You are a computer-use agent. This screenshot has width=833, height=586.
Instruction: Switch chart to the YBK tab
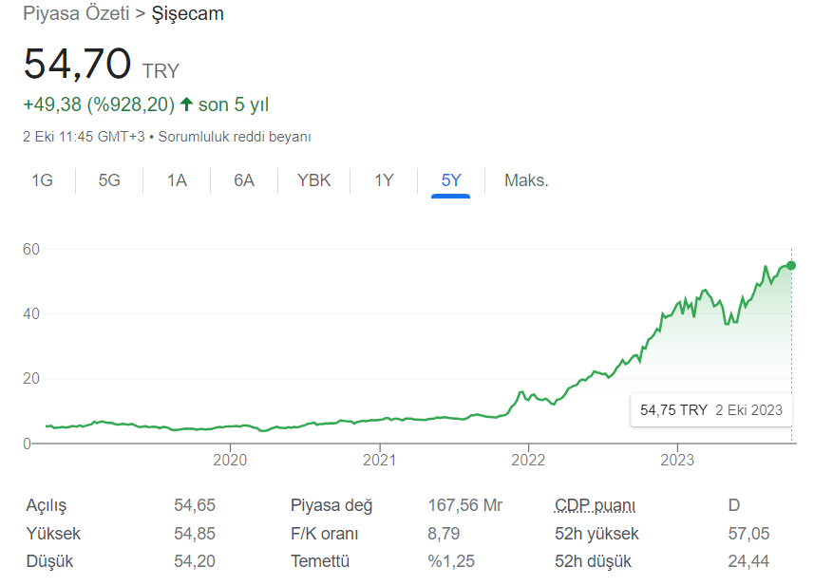pos(313,180)
